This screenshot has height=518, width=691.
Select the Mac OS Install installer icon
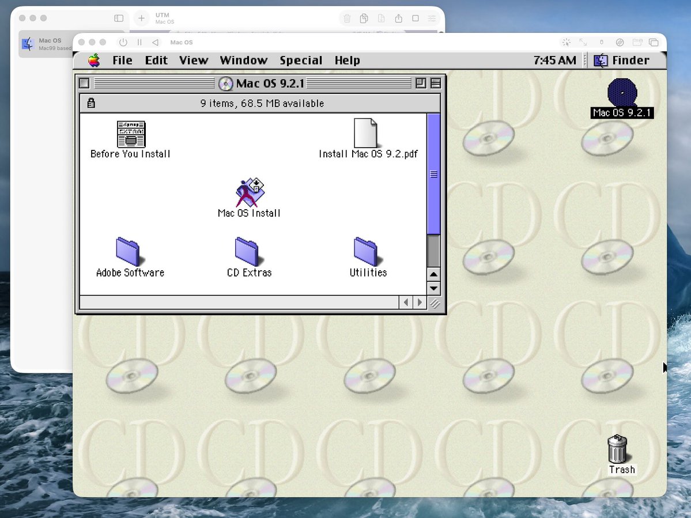[x=250, y=198]
